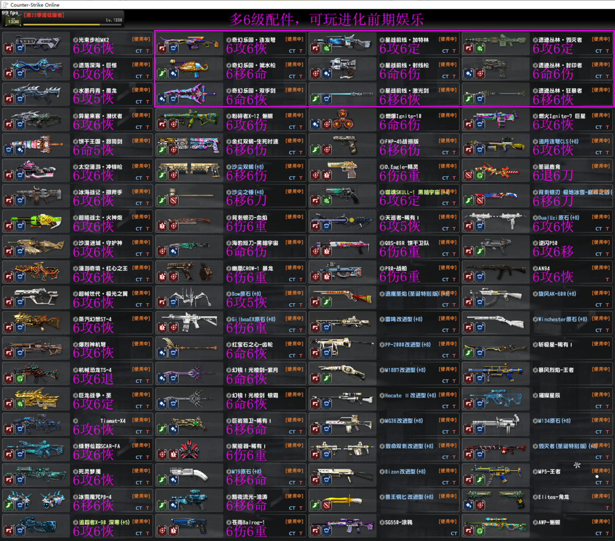Click weapon name QBS-09R 饼干卫队
Screen dimensions: 615x541
pos(407,243)
